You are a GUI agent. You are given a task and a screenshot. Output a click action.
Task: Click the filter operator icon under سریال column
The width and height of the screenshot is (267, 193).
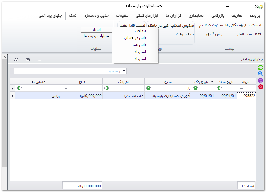pos(241,88)
